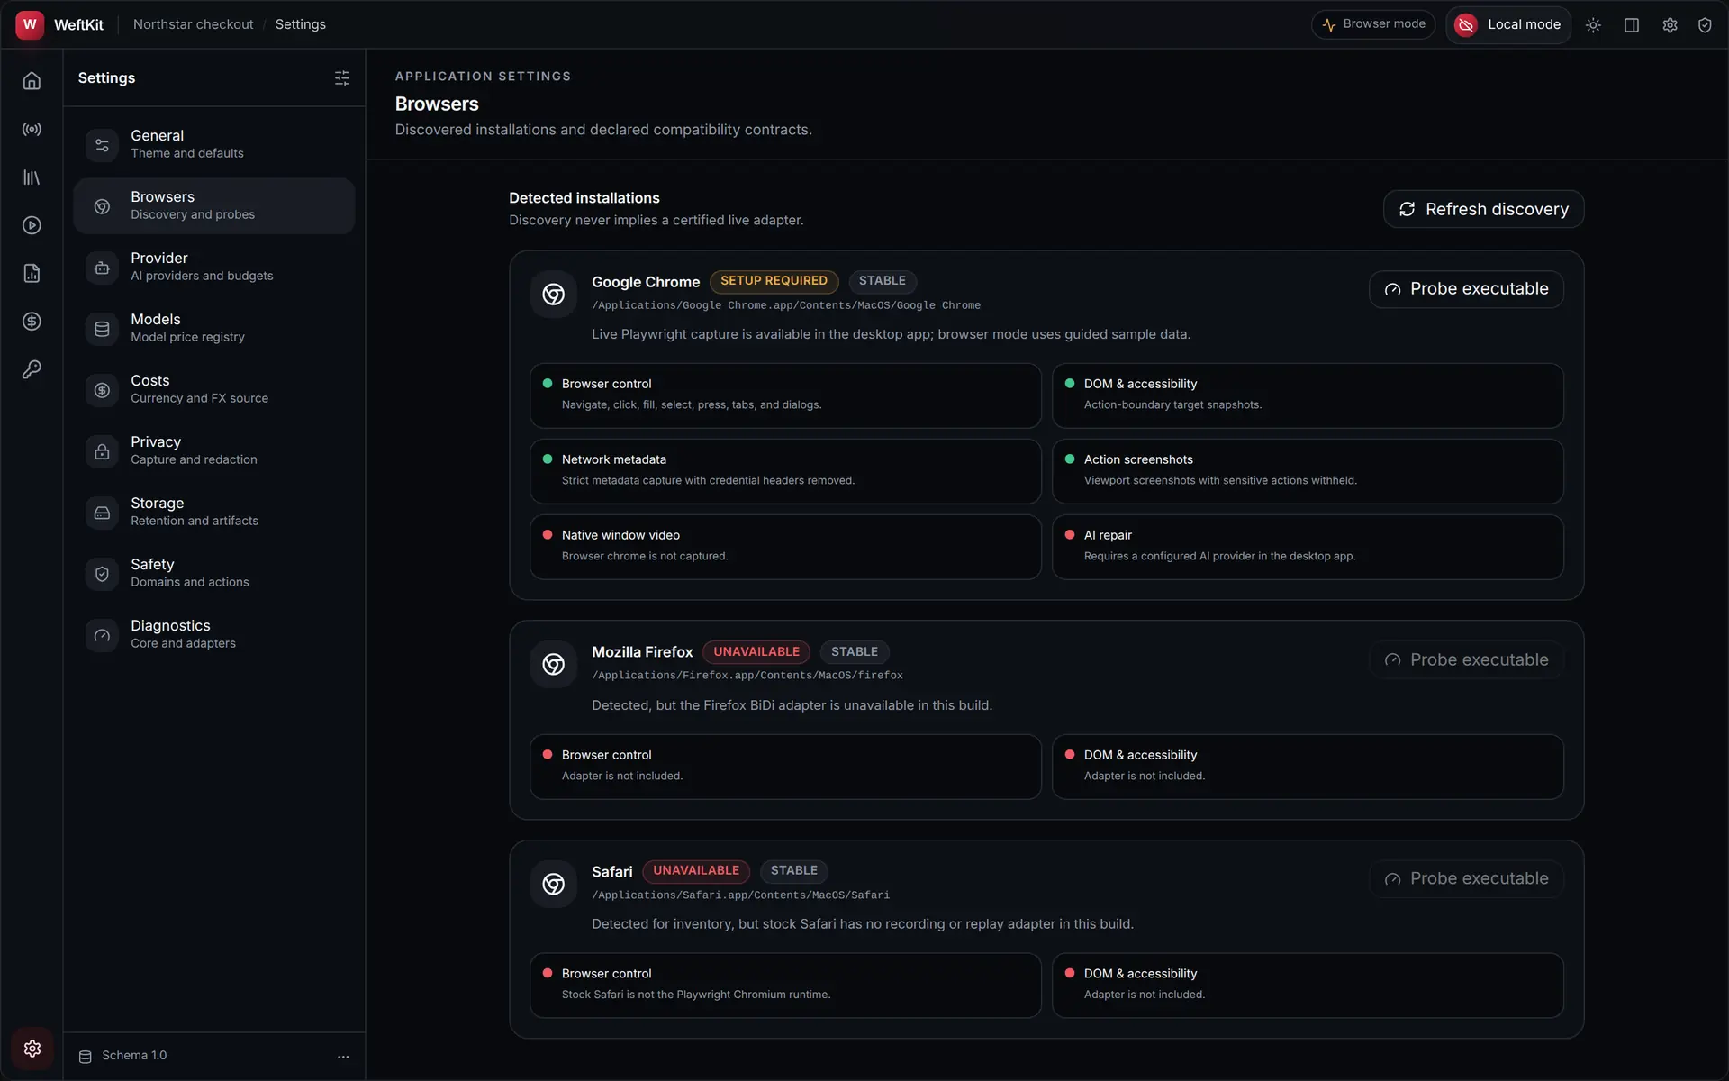Probe the Safari executable

[x=1466, y=879]
